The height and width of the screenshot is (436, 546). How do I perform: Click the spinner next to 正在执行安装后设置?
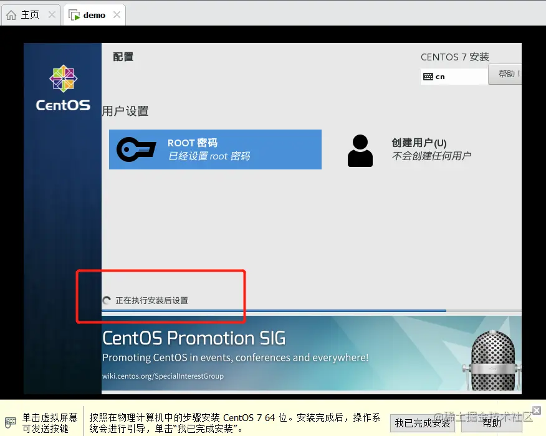pos(107,300)
